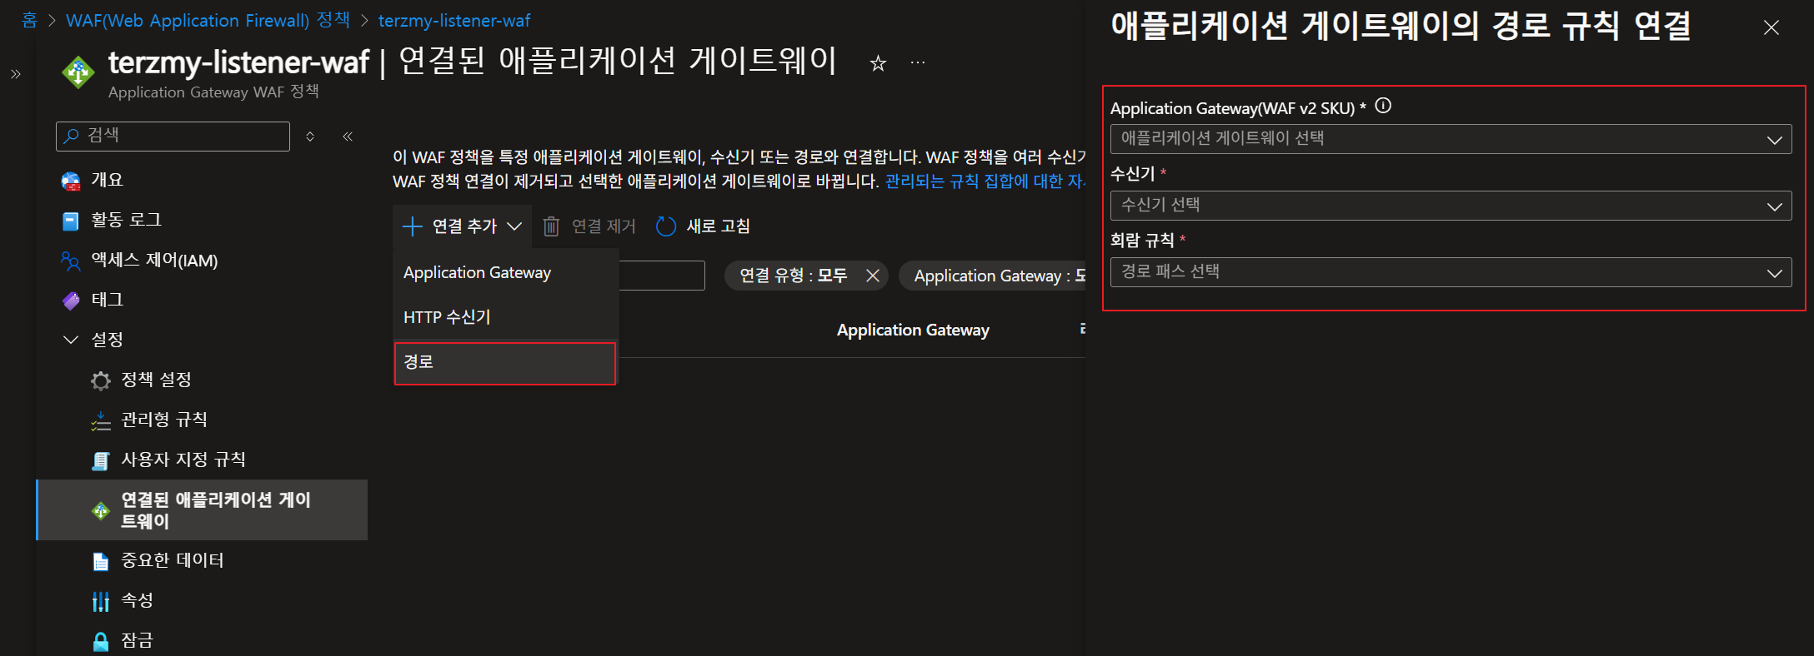This screenshot has height=656, width=1814.
Task: Click the 액세스 제어(IAM) icon
Action: [x=71, y=261]
